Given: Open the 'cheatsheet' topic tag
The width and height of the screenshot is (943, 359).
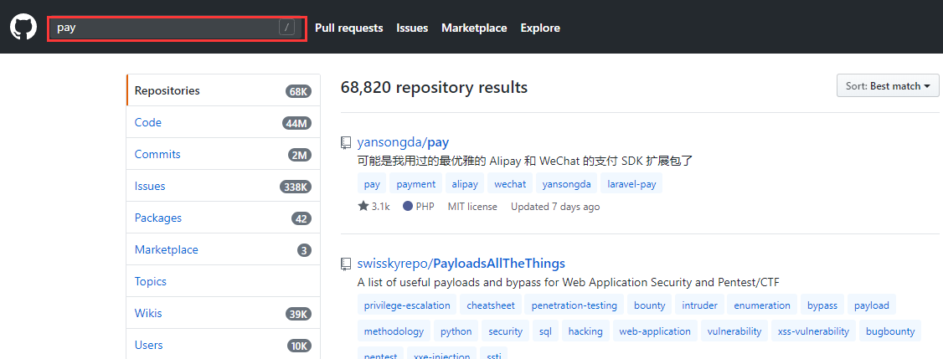Looking at the screenshot, I should (491, 305).
